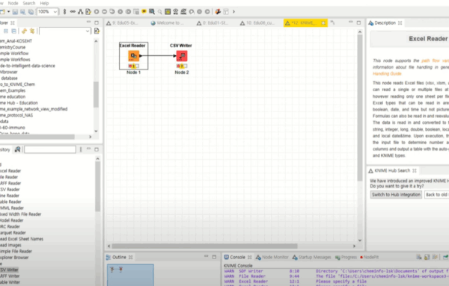Expand the toolbar overflow chevron arrow
The image size is (449, 286).
click(233, 12)
